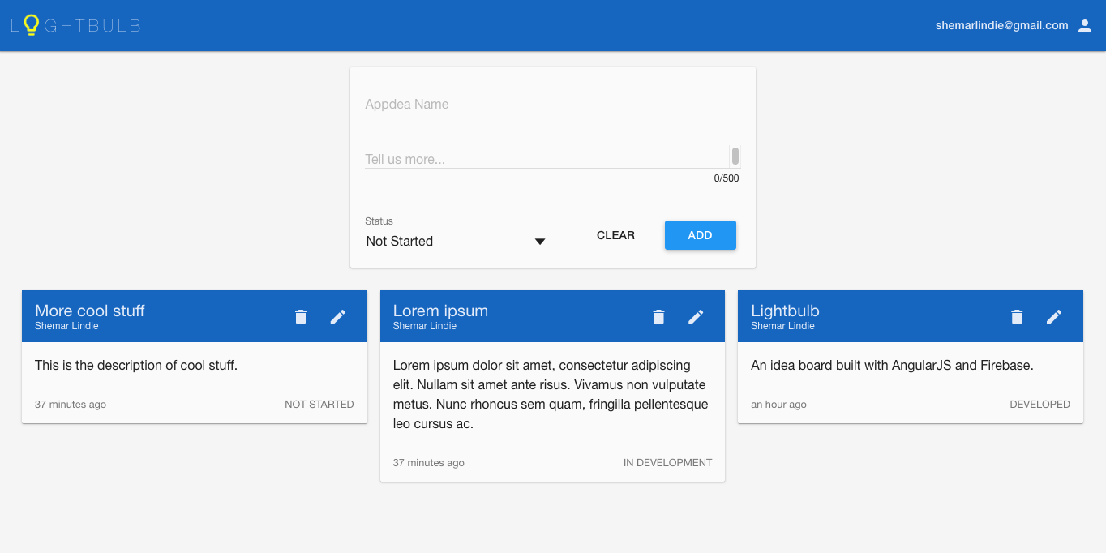Click the shemarlindie@gmail.com account label
Screen dimensions: 1106x553
[1001, 25]
